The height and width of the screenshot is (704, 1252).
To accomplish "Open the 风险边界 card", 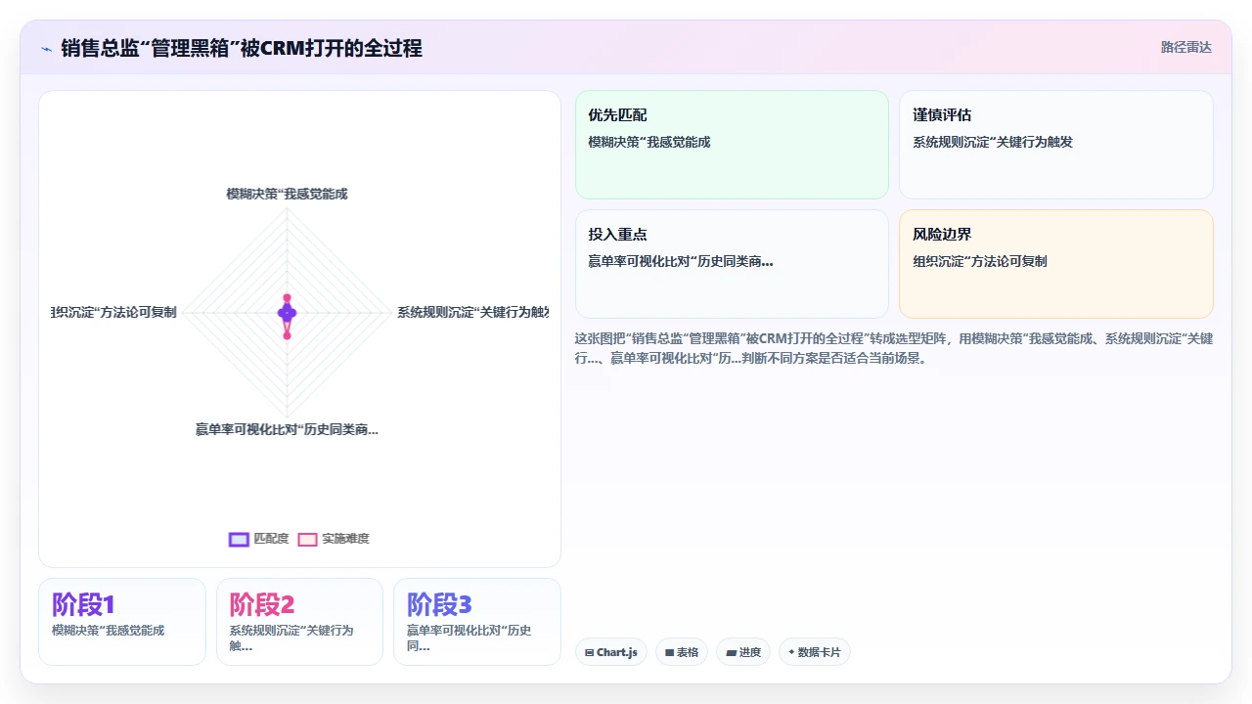I will pyautogui.click(x=1056, y=264).
